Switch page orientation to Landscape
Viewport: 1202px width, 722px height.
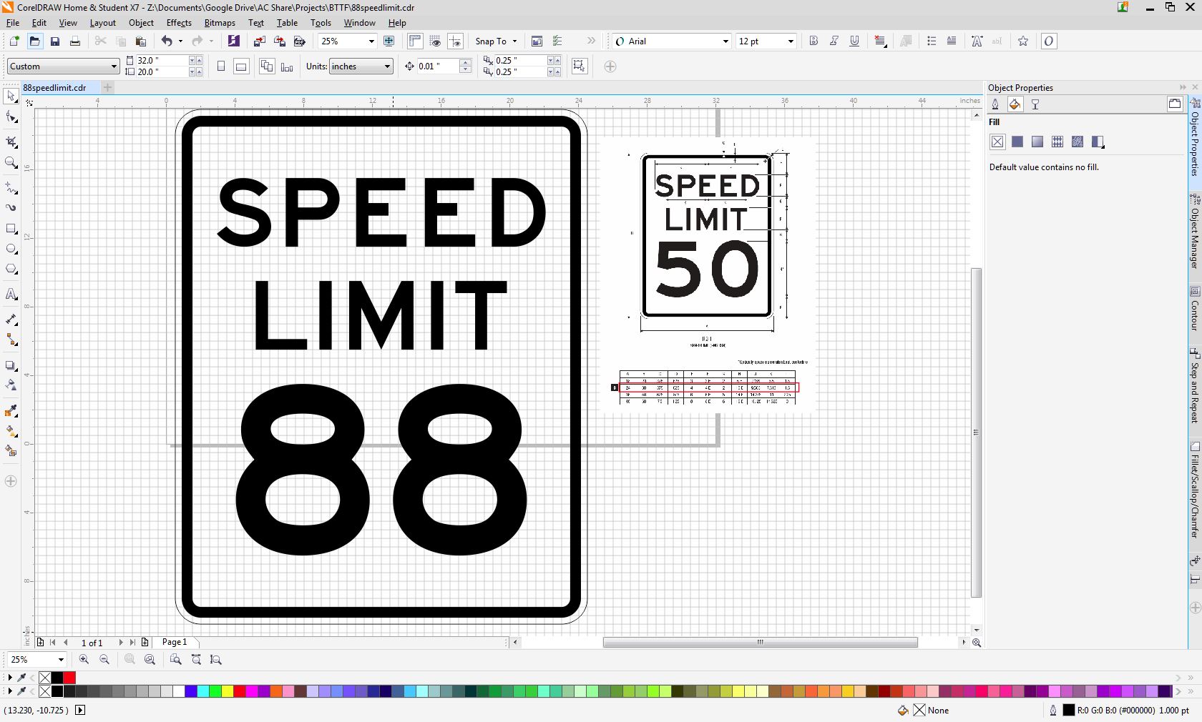click(241, 66)
